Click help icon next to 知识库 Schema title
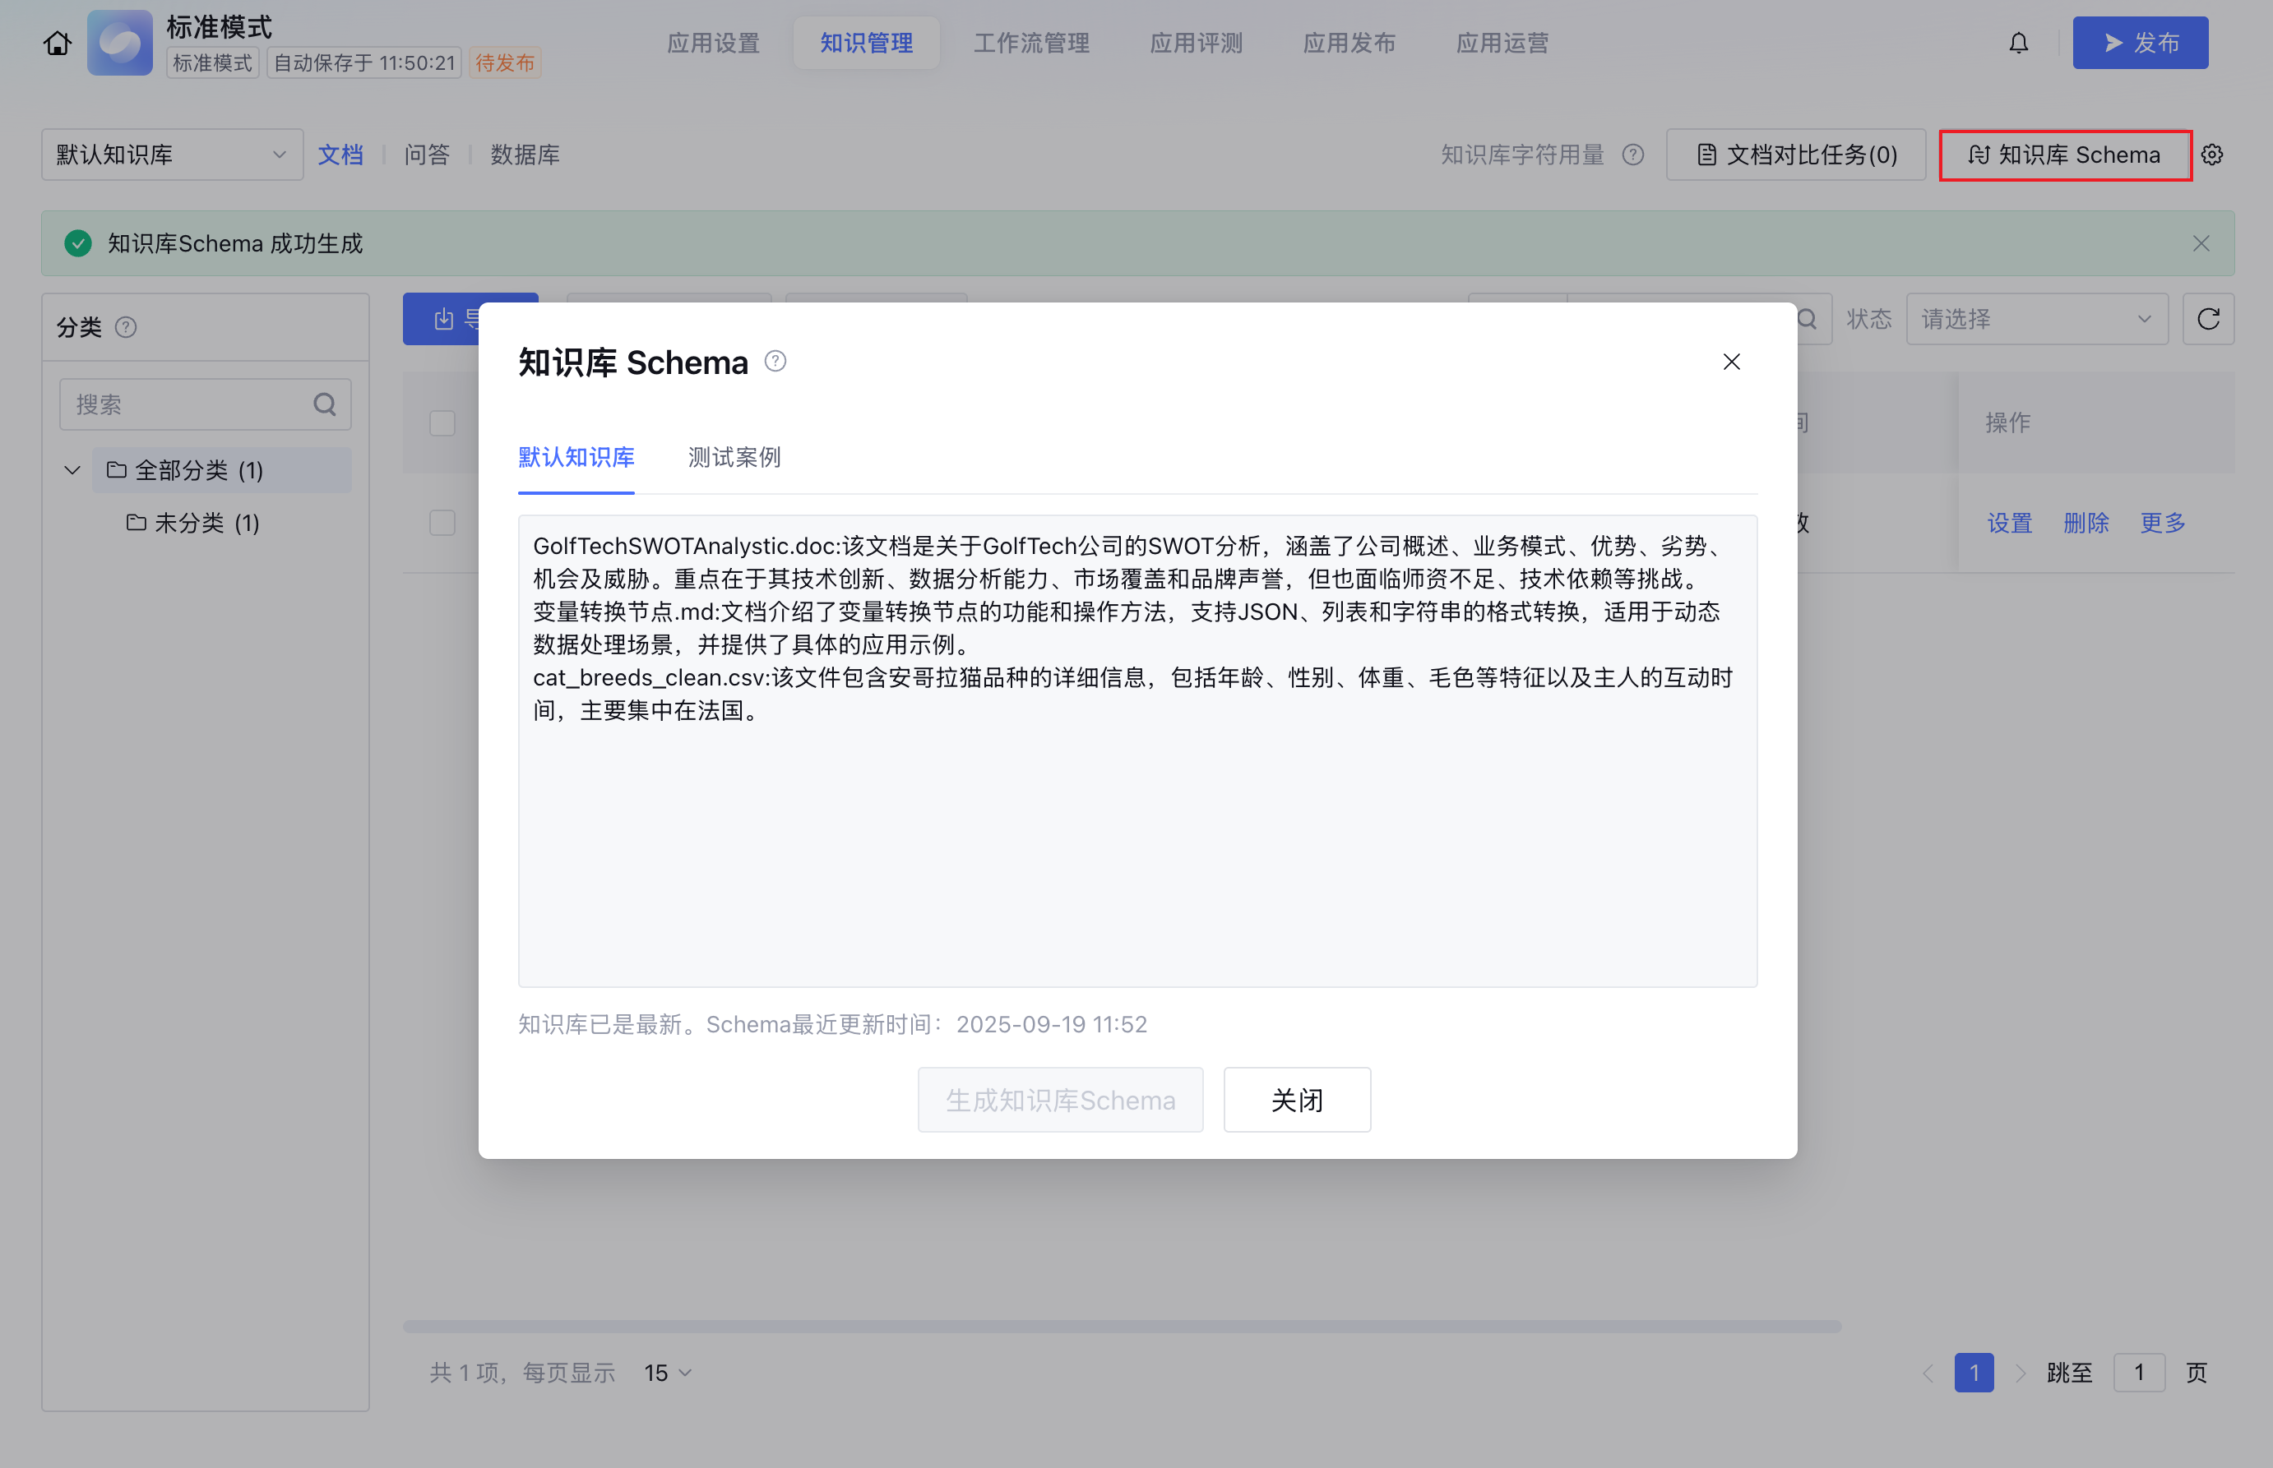Image resolution: width=2273 pixels, height=1468 pixels. [x=775, y=362]
